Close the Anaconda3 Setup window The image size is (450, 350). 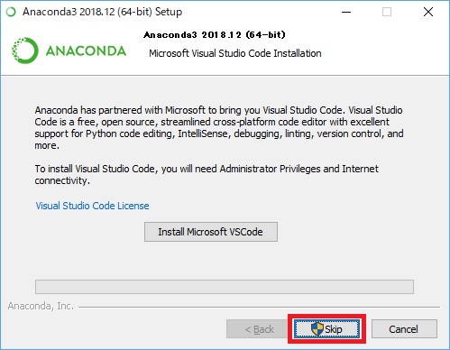(428, 12)
